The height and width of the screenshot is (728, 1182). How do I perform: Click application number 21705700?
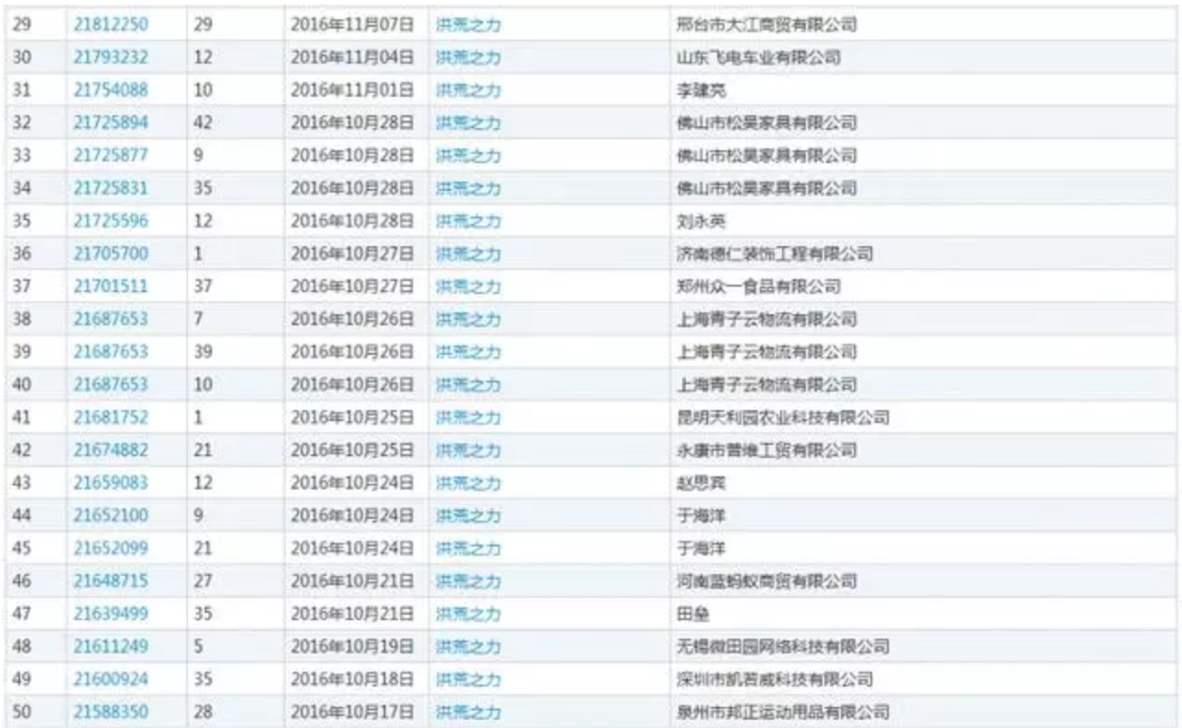(110, 253)
